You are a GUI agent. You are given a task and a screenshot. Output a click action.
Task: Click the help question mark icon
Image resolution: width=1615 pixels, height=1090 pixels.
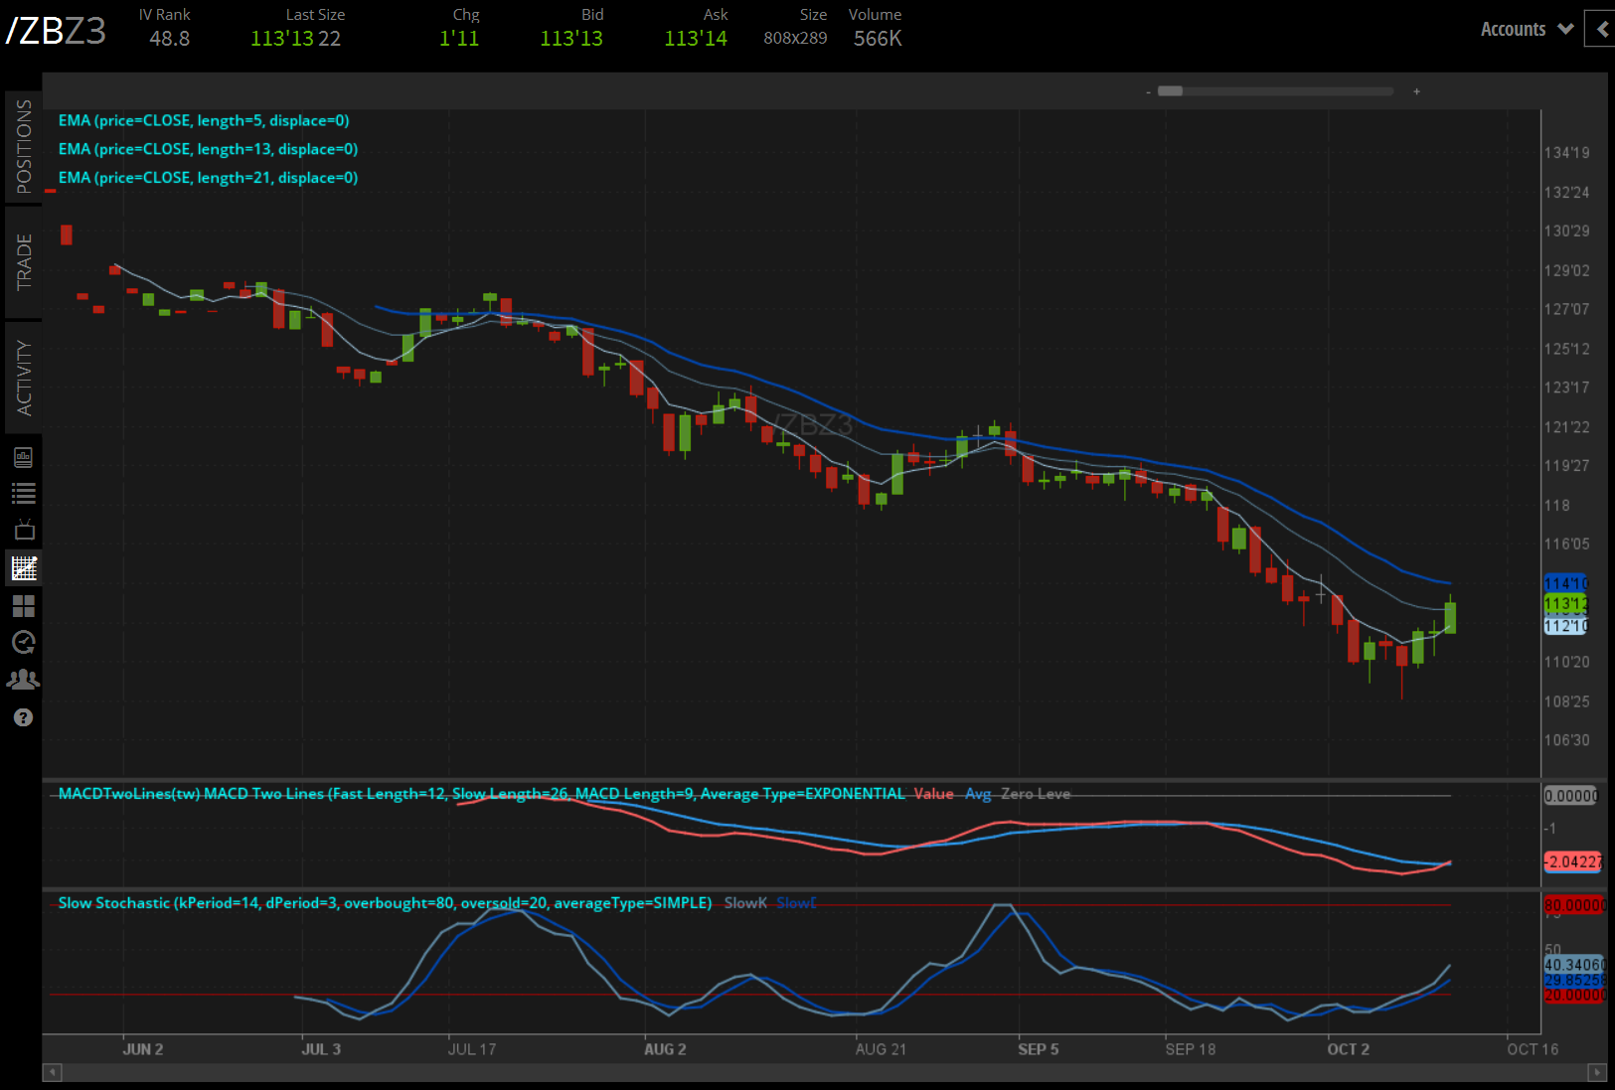23,716
